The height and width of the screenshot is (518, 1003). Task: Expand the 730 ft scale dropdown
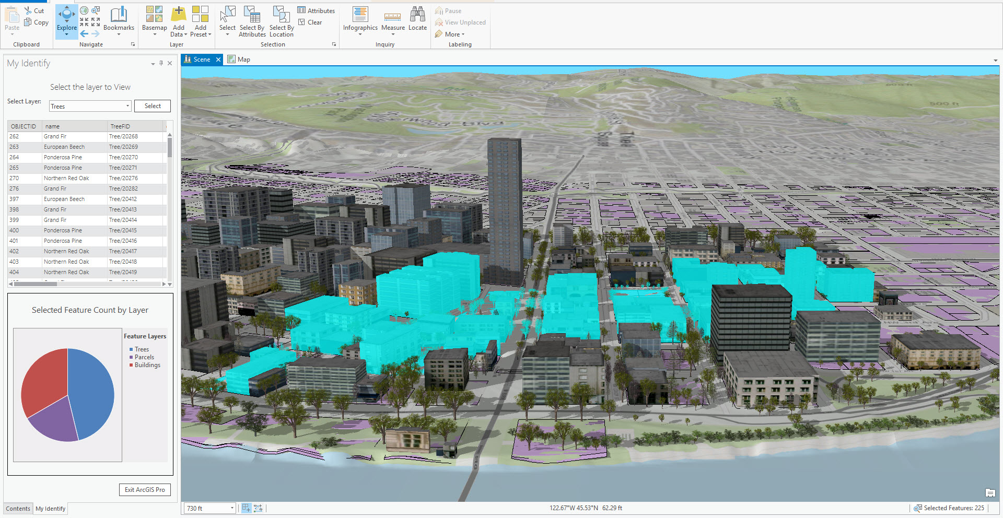pyautogui.click(x=232, y=508)
